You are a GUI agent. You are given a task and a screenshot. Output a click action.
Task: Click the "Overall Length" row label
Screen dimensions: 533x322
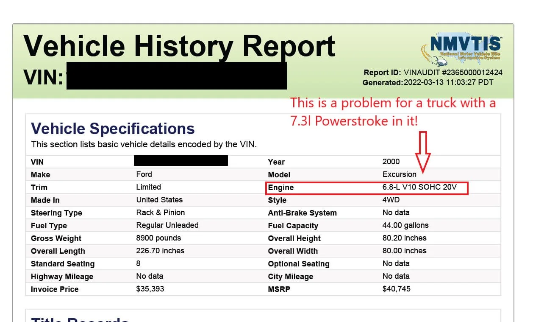click(58, 251)
